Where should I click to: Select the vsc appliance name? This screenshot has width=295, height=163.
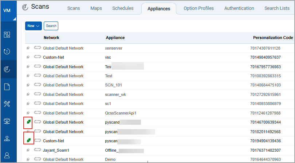(108, 57)
